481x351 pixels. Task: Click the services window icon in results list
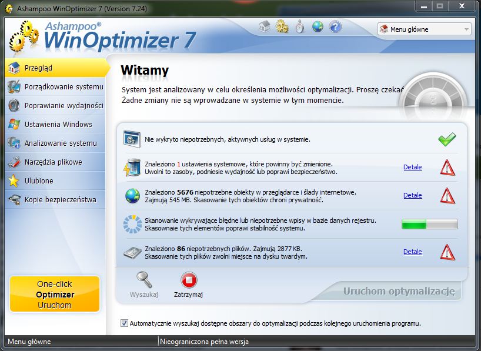(x=132, y=139)
